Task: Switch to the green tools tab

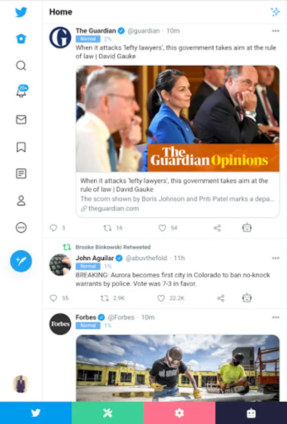Action: coord(108,413)
